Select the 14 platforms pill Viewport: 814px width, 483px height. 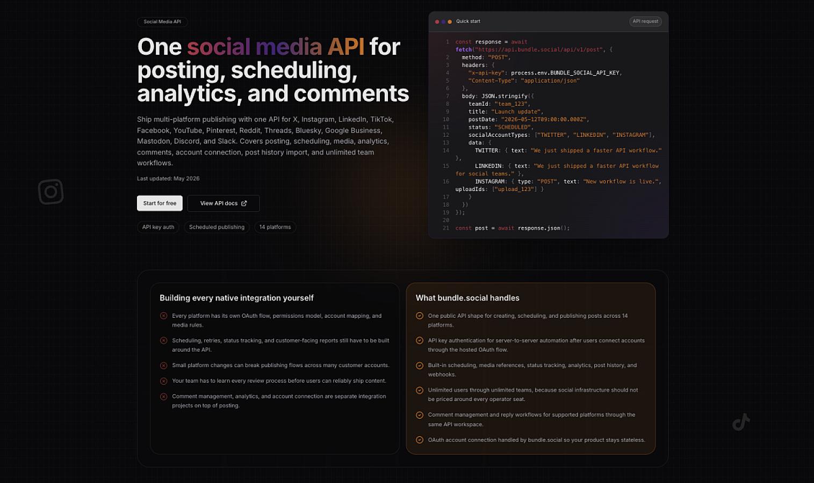pos(275,227)
